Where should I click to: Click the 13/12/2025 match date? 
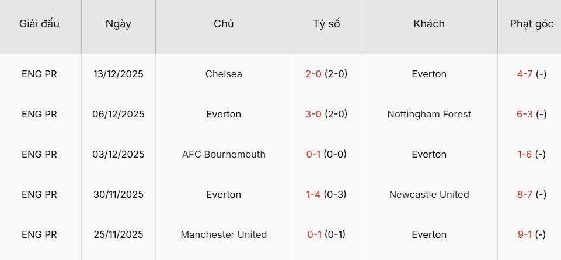tap(119, 74)
